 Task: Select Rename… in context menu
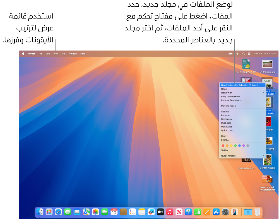[242, 115]
